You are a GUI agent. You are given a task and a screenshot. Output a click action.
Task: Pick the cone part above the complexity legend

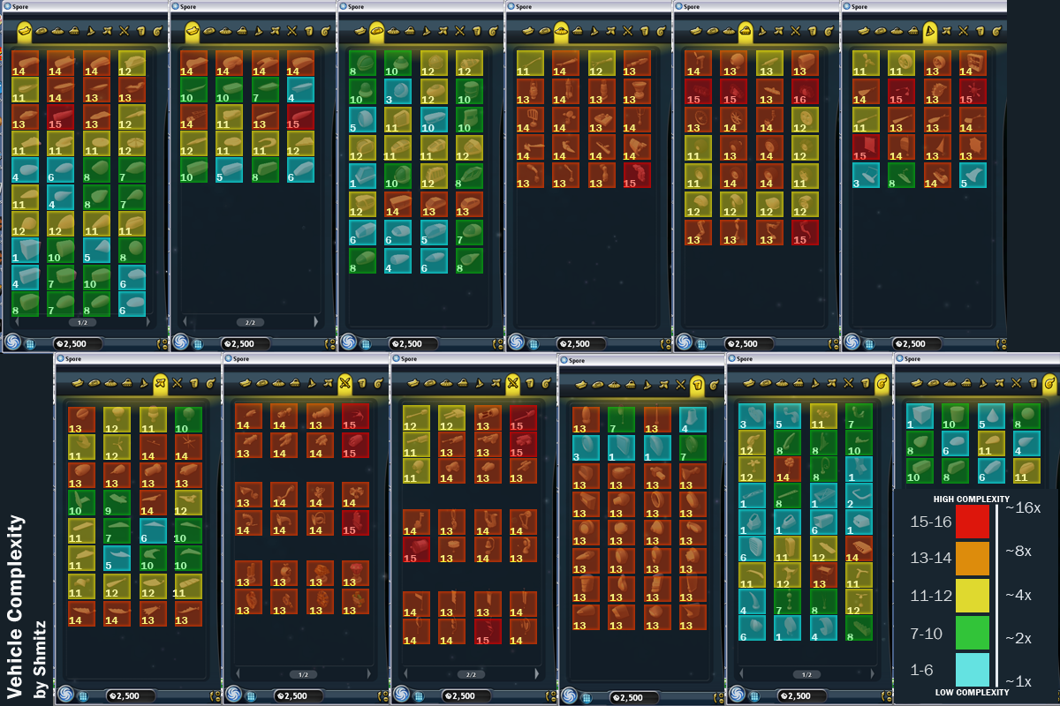[x=991, y=416]
